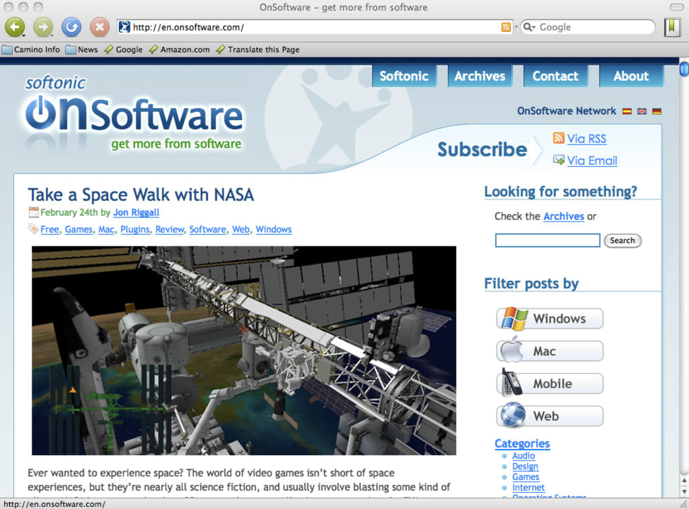Open the Softonic navigation tab
Viewport: 689px width, 509px height.
(x=404, y=76)
